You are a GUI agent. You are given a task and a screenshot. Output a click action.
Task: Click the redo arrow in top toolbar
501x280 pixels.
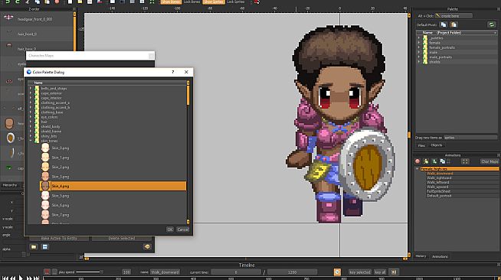(x=18, y=2)
